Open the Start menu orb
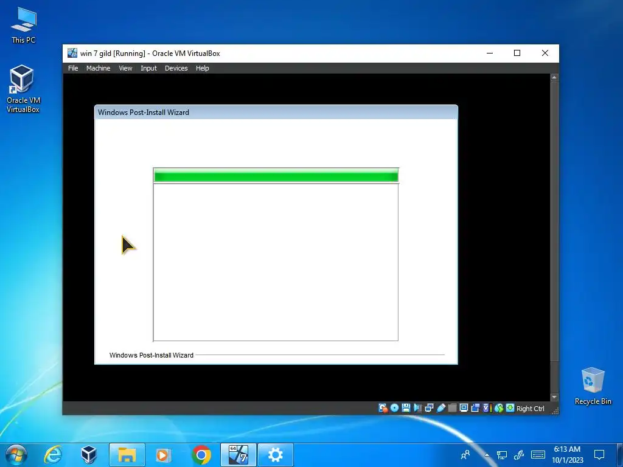623x467 pixels. point(16,455)
